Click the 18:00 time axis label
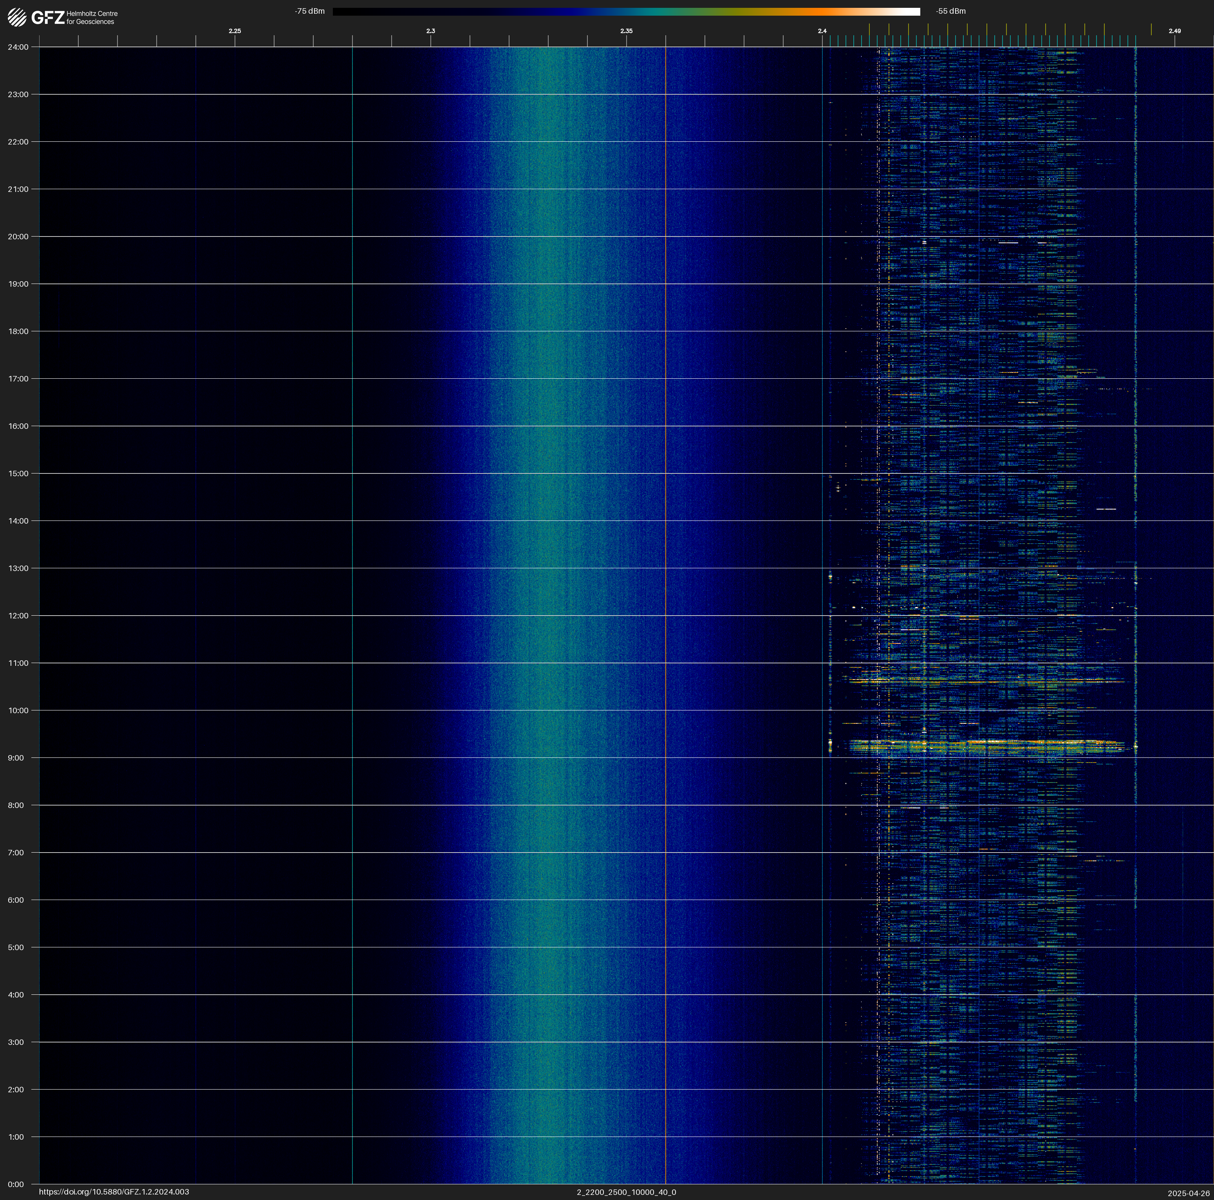Screen dimensions: 1214x1200 18,331
